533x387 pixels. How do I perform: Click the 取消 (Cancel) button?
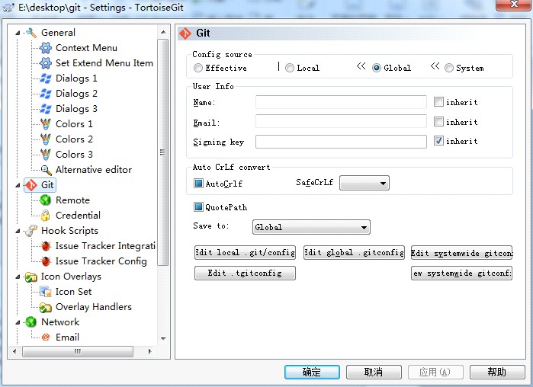(x=374, y=373)
